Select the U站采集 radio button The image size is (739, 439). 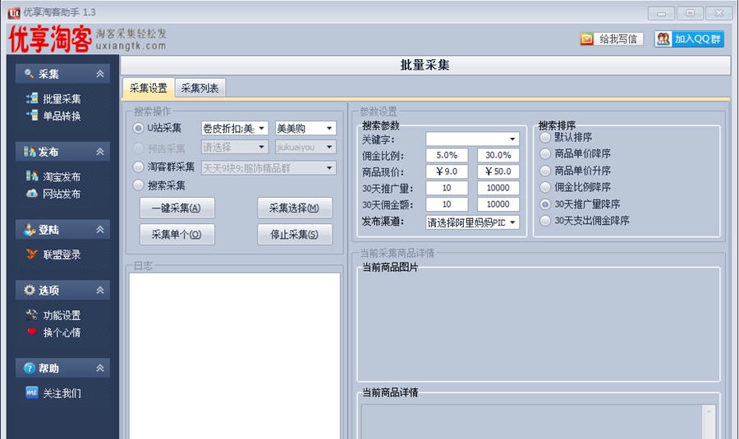point(138,128)
